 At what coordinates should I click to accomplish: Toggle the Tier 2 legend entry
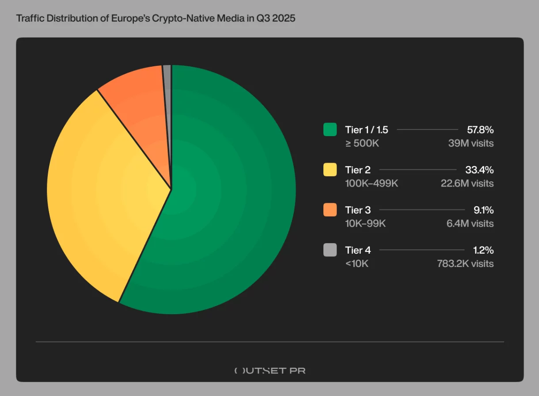[x=358, y=170]
